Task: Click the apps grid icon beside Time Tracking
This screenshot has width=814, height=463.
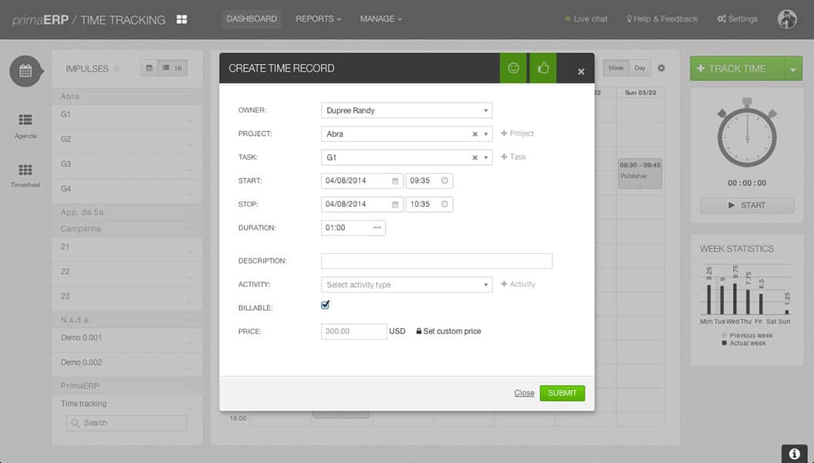Action: point(181,19)
